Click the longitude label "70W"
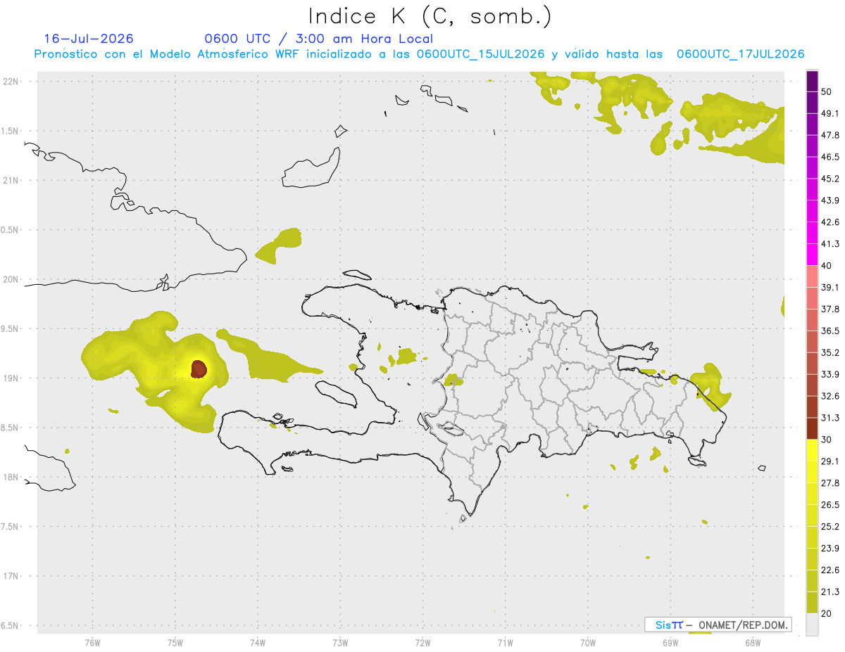The height and width of the screenshot is (652, 845). point(588,642)
